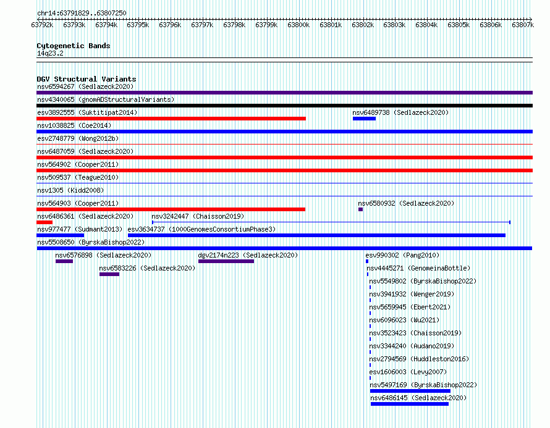Click the blue nsv5508650 variant bar
This screenshot has width=550, height=428.
(x=284, y=248)
